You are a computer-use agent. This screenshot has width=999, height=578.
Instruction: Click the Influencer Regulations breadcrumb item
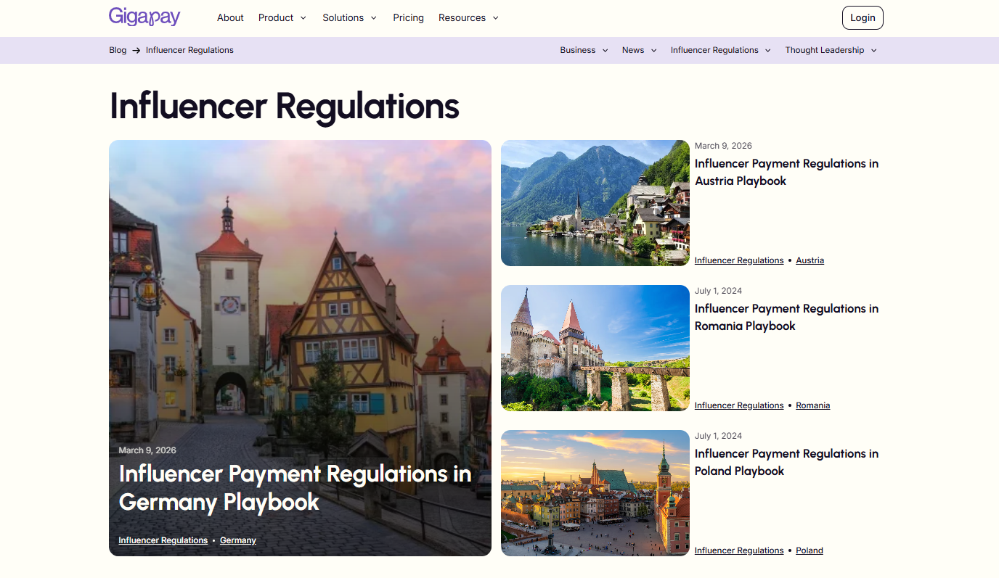pyautogui.click(x=189, y=50)
